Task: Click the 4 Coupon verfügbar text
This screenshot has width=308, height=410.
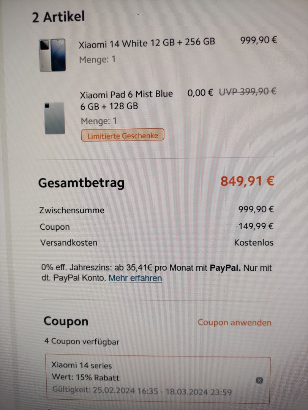Action: (82, 342)
